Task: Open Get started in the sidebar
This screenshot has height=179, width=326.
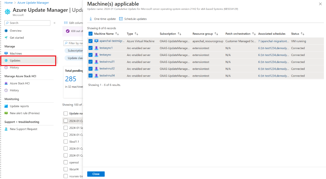Action: 17,38
